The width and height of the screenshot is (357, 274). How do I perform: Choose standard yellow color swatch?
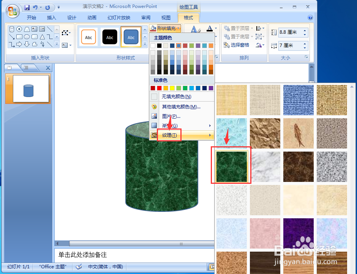[172, 88]
